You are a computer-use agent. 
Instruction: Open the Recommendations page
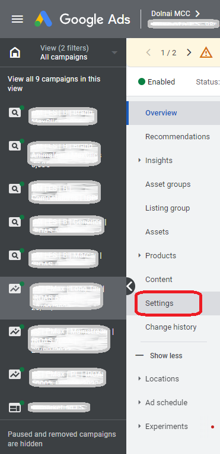click(177, 137)
